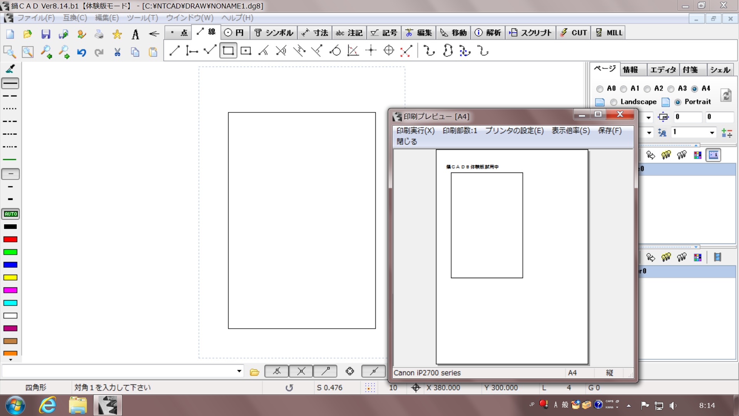The width and height of the screenshot is (739, 416).
Task: Open the 編集(E) menu
Action: [107, 18]
